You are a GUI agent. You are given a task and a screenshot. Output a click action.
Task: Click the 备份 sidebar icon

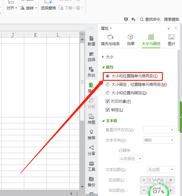[x=91, y=182]
